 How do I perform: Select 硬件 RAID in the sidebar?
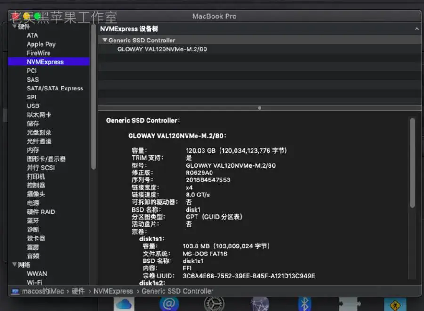tap(41, 212)
